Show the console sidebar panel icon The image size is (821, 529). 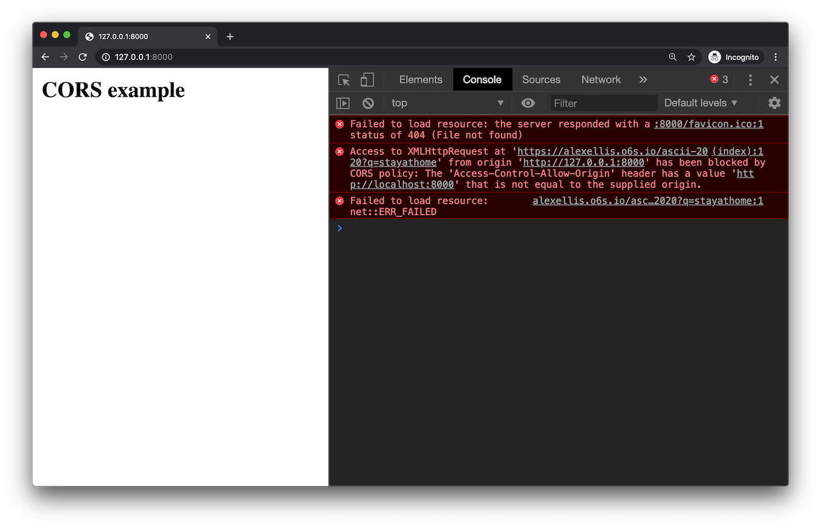343,103
